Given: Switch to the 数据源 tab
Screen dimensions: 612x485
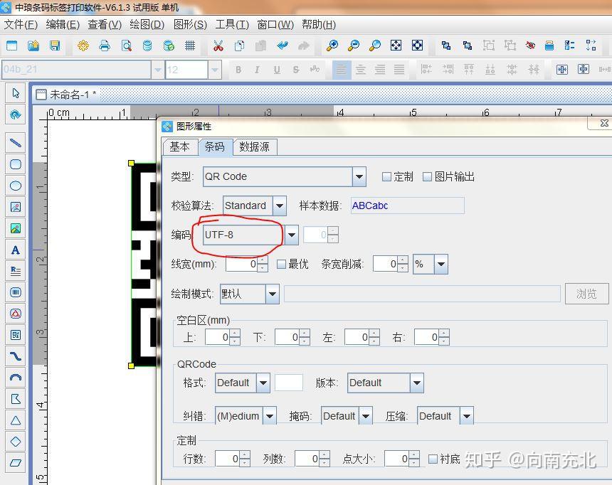Looking at the screenshot, I should point(255,146).
